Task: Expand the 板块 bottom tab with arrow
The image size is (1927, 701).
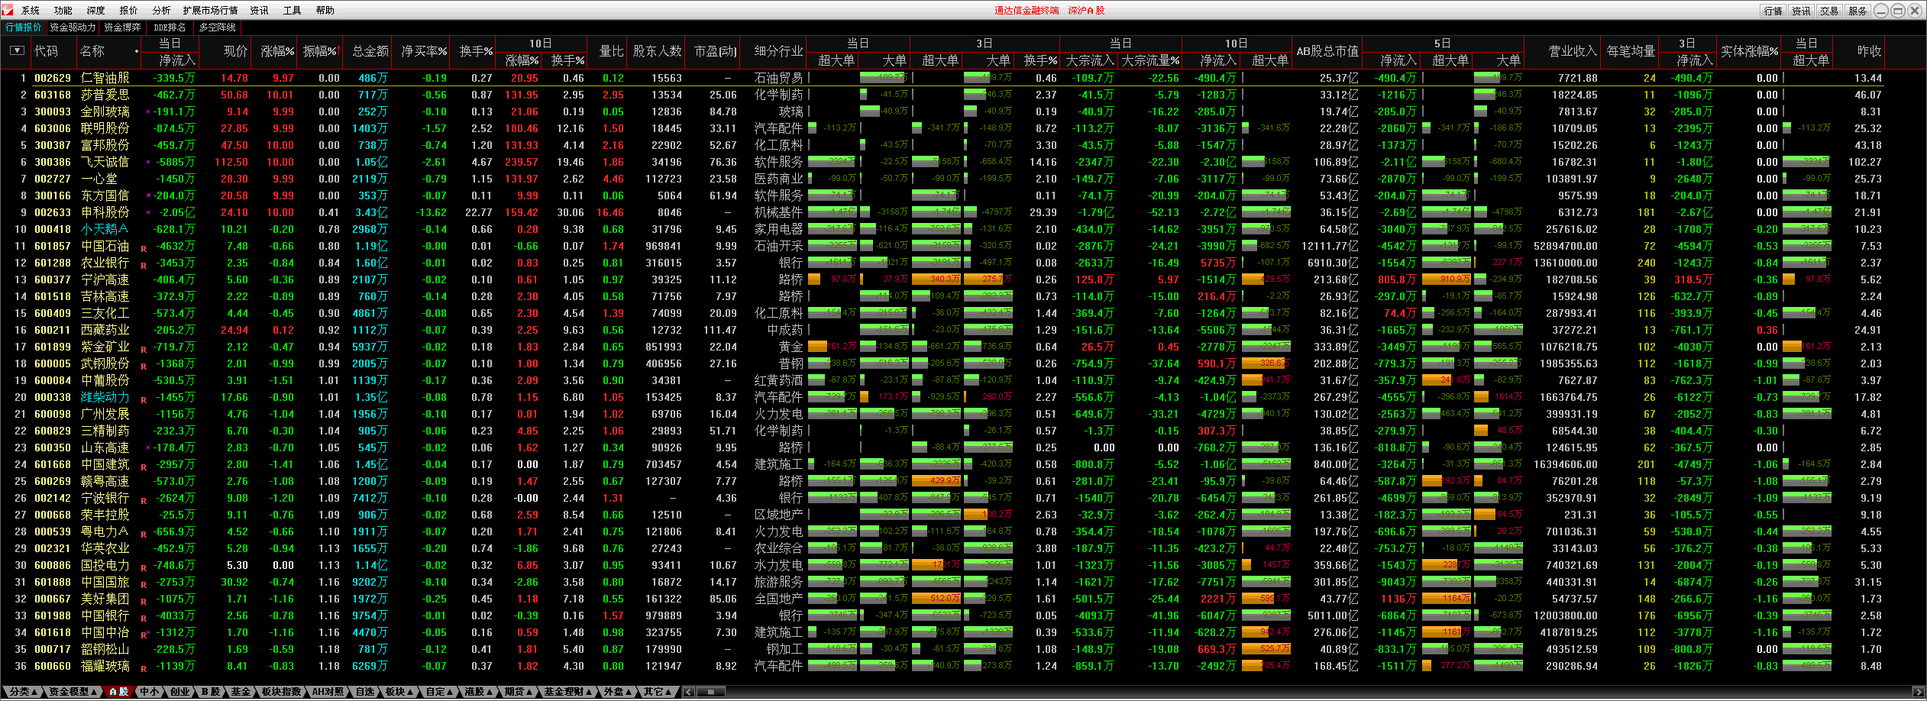Action: 399,692
